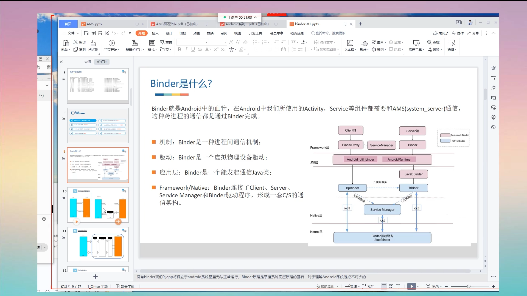Open the Find (查找) magnifier tool
The image size is (527, 296).
pyautogui.click(x=430, y=42)
